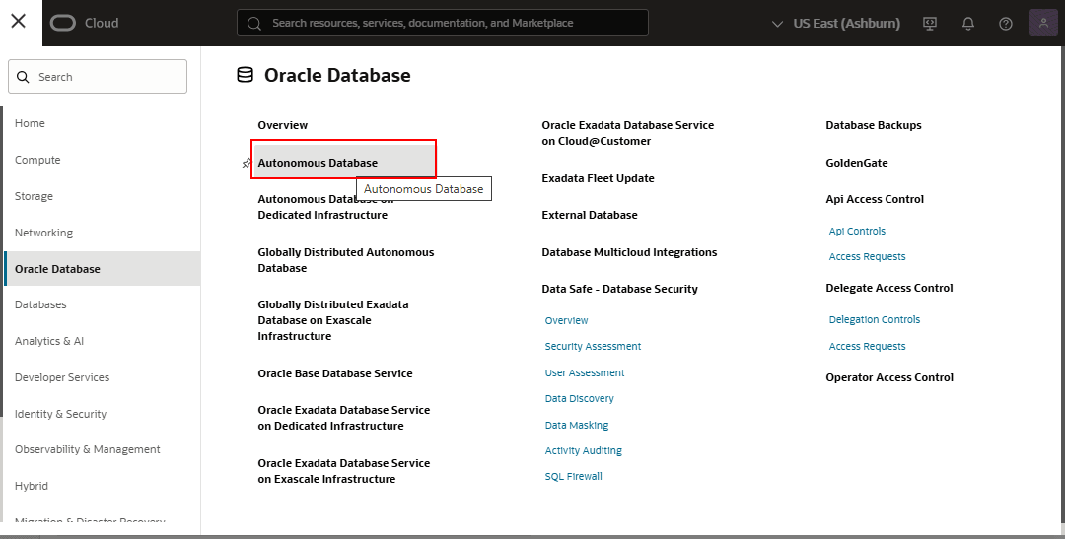Viewport: 1065px width, 539px height.
Task: Open Delegation Controls link
Action: click(x=874, y=319)
